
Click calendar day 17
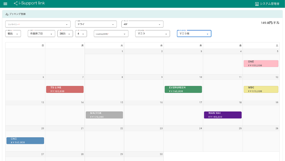click(183, 113)
